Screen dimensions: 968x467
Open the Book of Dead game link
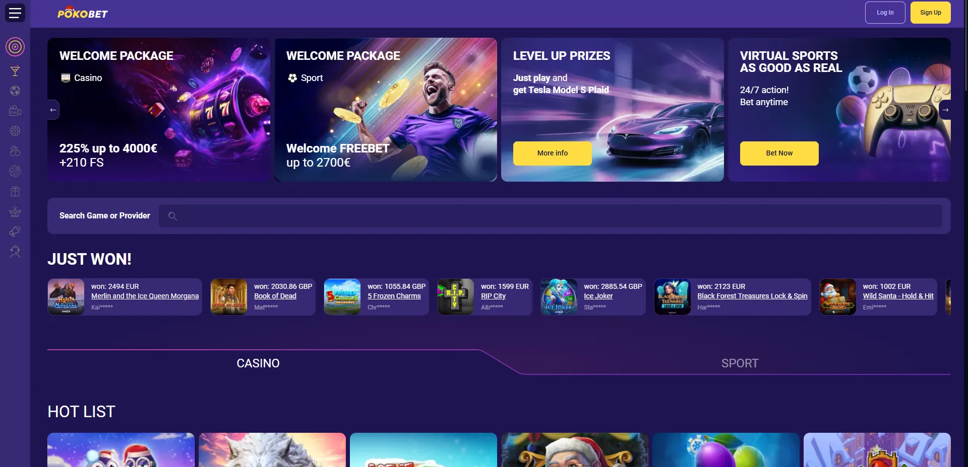click(x=275, y=296)
